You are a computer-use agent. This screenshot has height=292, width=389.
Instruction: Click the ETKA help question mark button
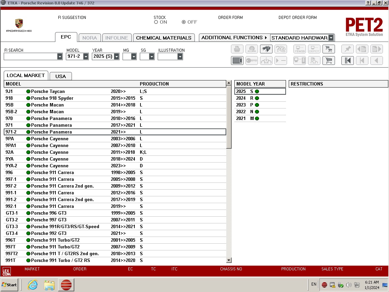368,3
